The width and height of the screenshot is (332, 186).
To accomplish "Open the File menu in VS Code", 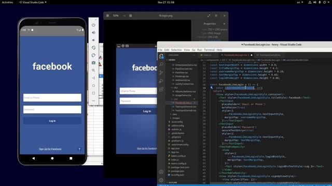I will [x=160, y=50].
